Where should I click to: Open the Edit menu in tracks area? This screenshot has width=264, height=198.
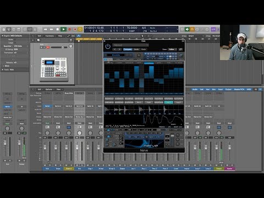click(40, 36)
